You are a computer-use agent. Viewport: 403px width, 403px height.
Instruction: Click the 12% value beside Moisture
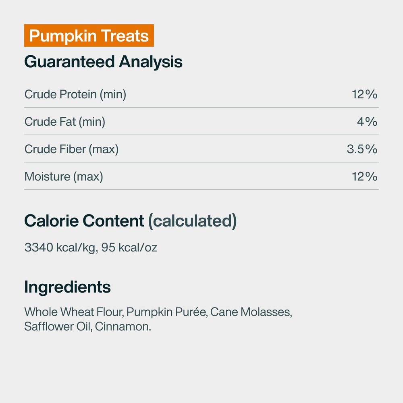364,177
